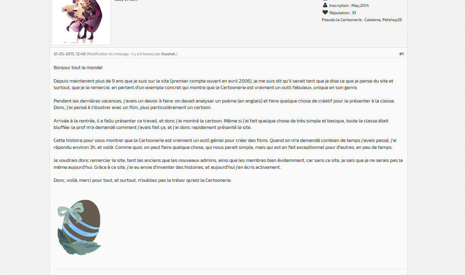The image size is (465, 275).
Task: Click the Modification du message note
Action: pyautogui.click(x=132, y=54)
